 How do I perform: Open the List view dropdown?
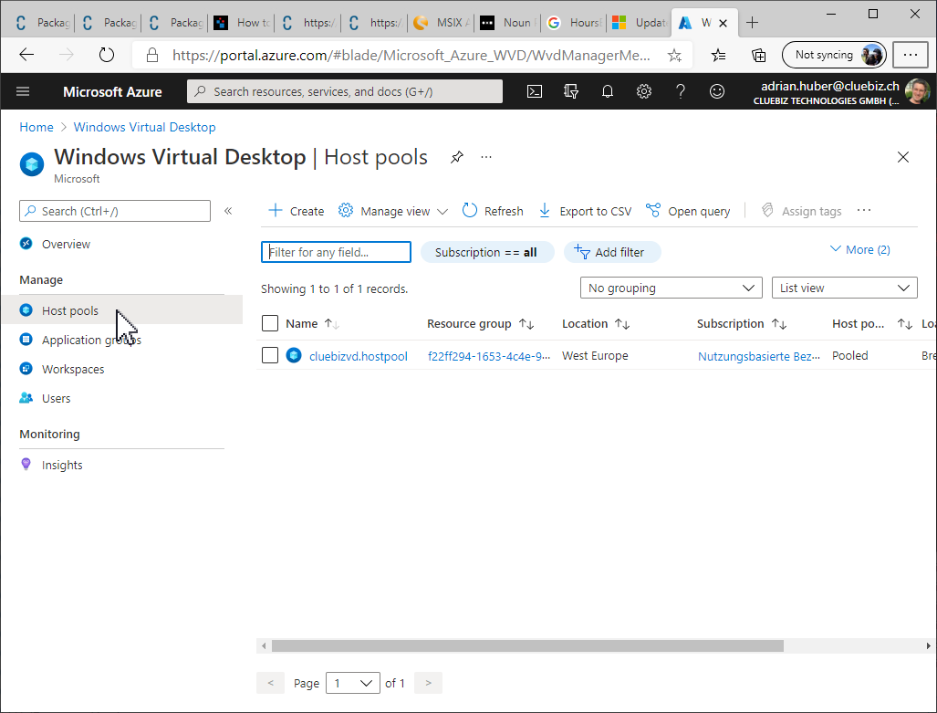point(844,288)
